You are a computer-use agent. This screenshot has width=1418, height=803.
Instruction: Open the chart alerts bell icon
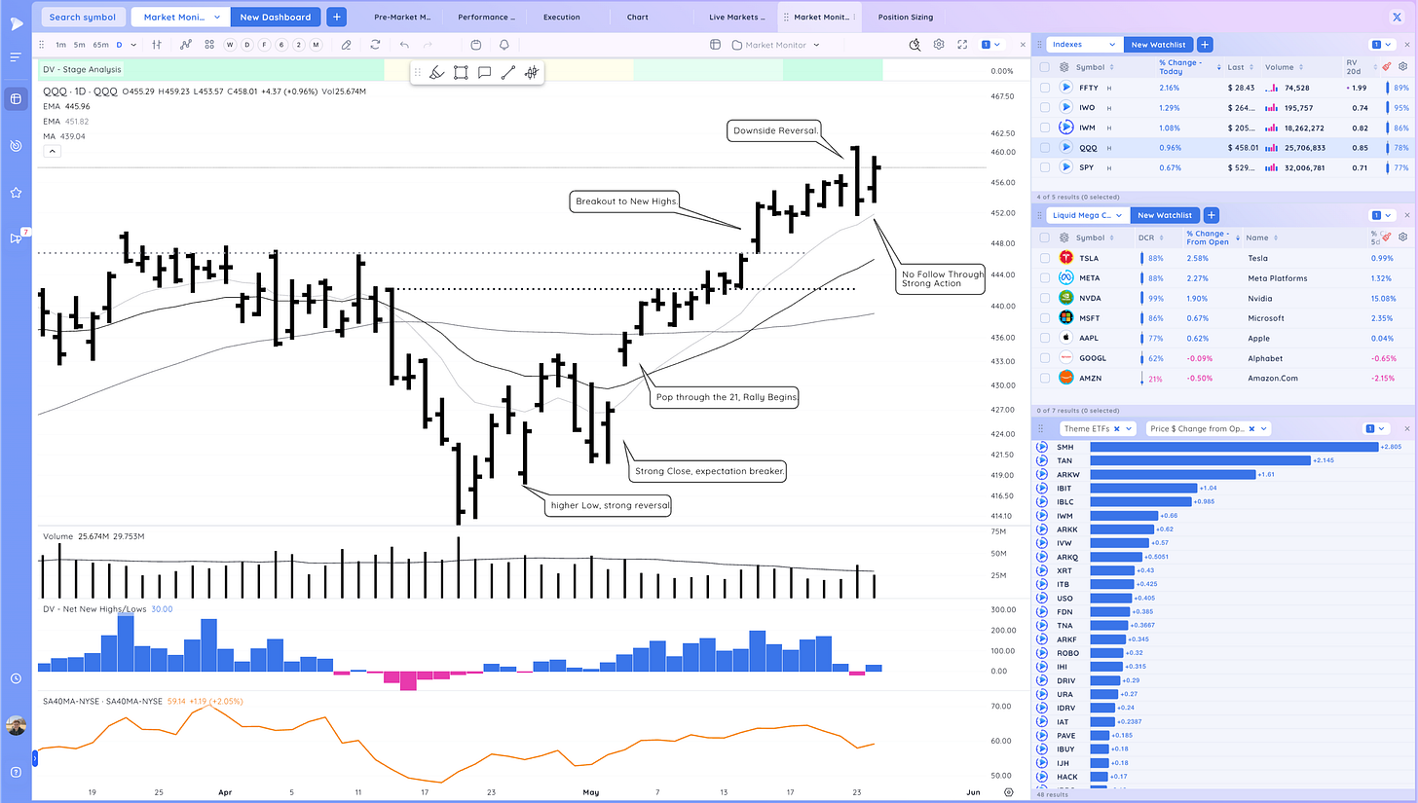tap(504, 45)
